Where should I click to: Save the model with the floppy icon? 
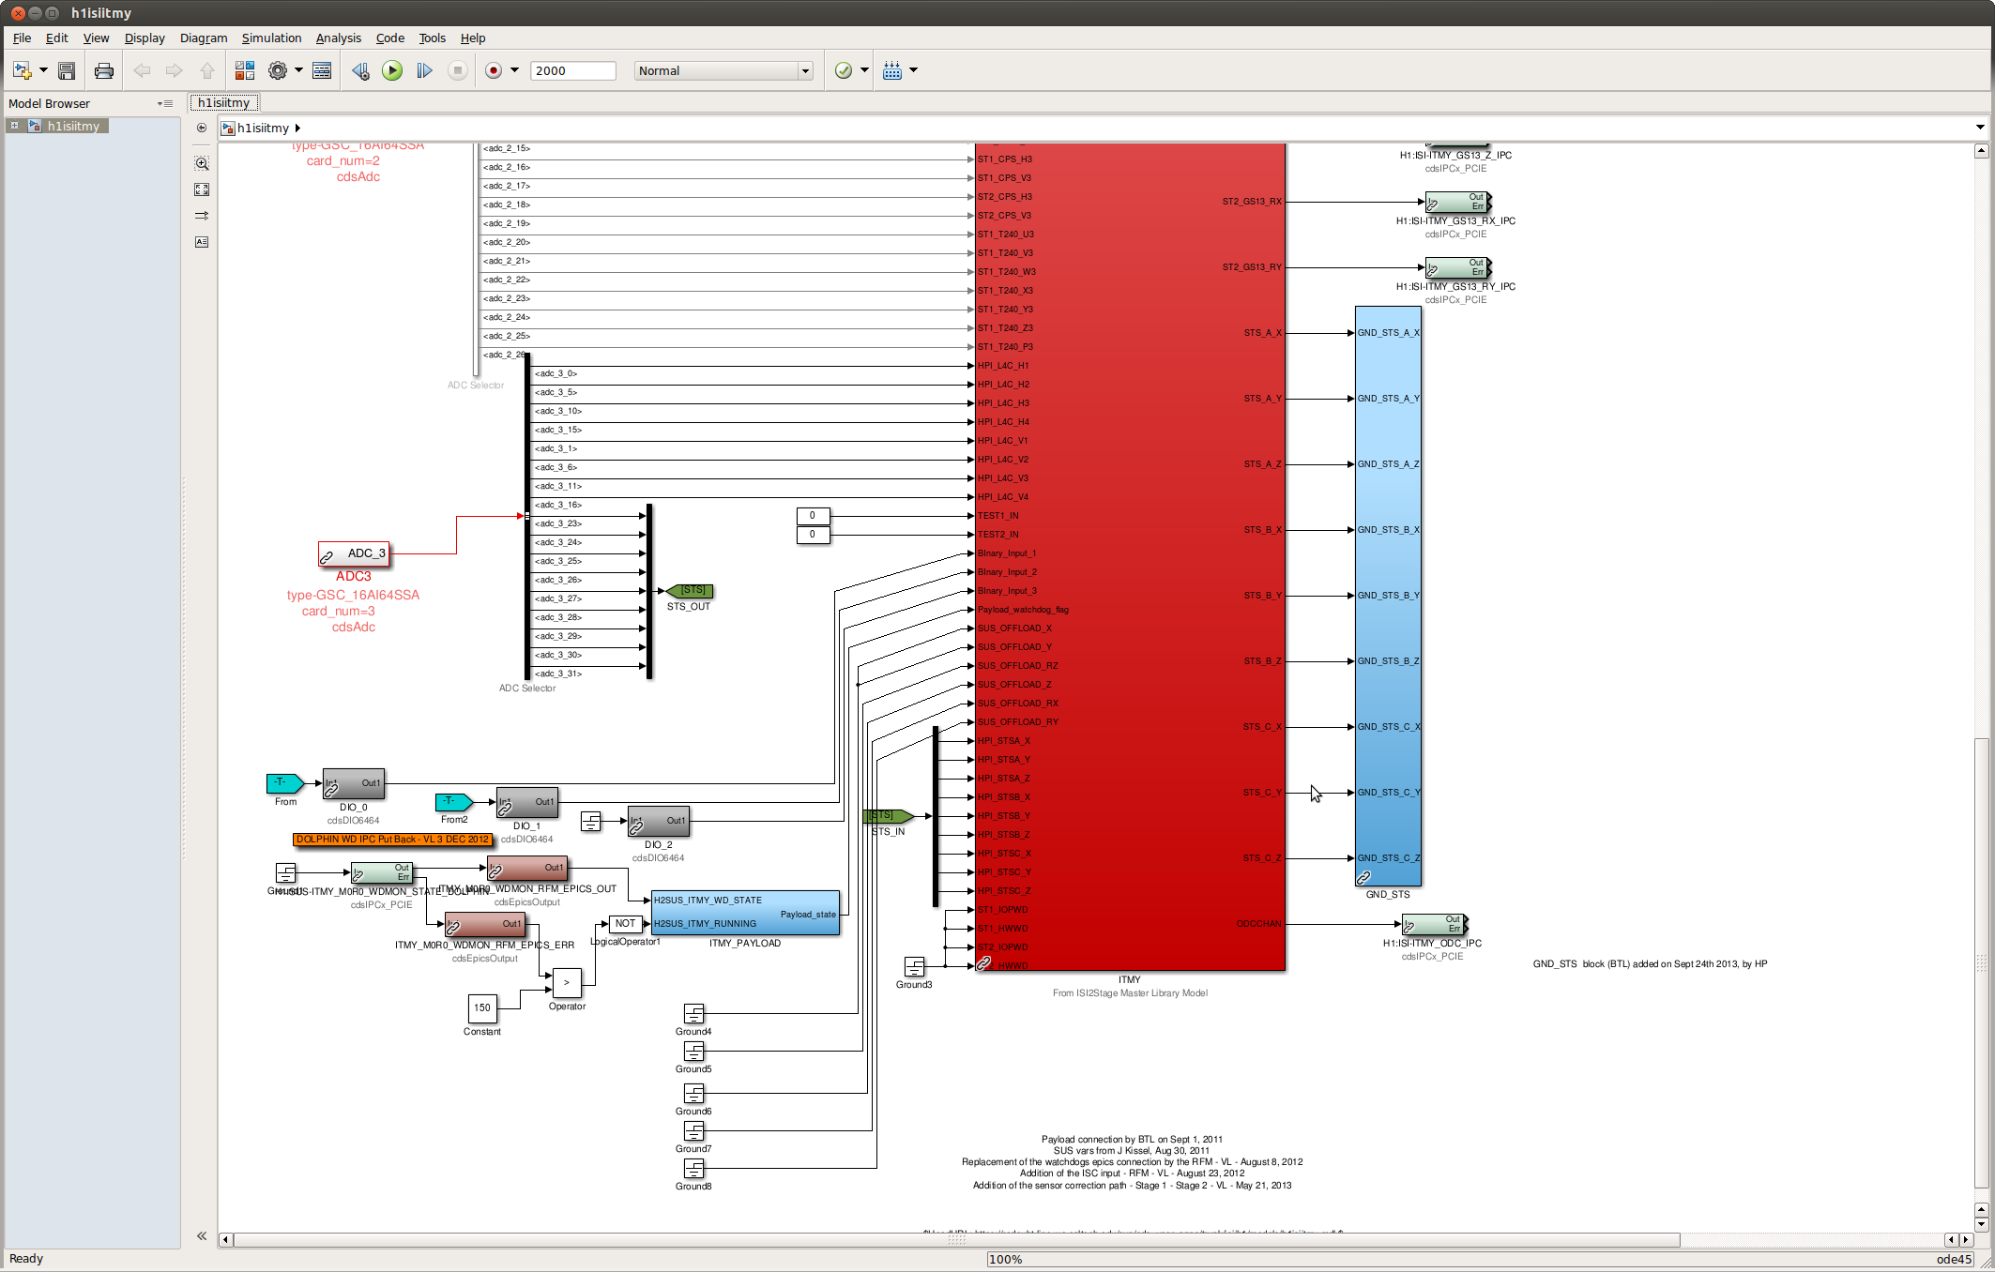pos(67,70)
